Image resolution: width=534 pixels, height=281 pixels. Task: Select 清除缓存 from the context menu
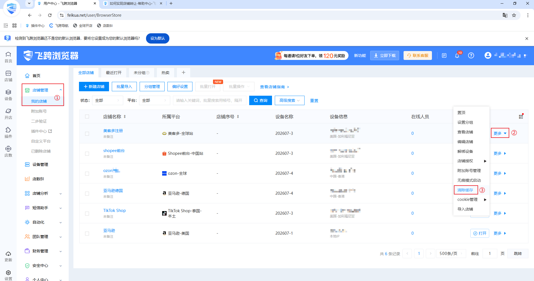[x=465, y=190]
